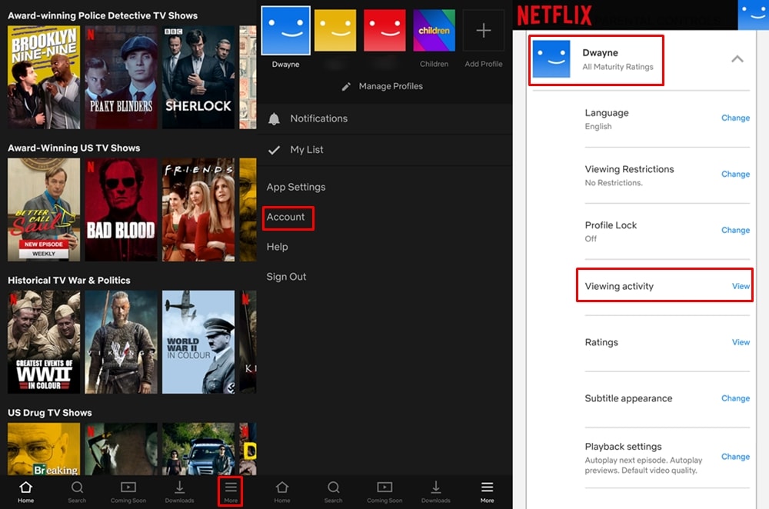Select the blue Dwayne profile avatar in profile row

(285, 31)
